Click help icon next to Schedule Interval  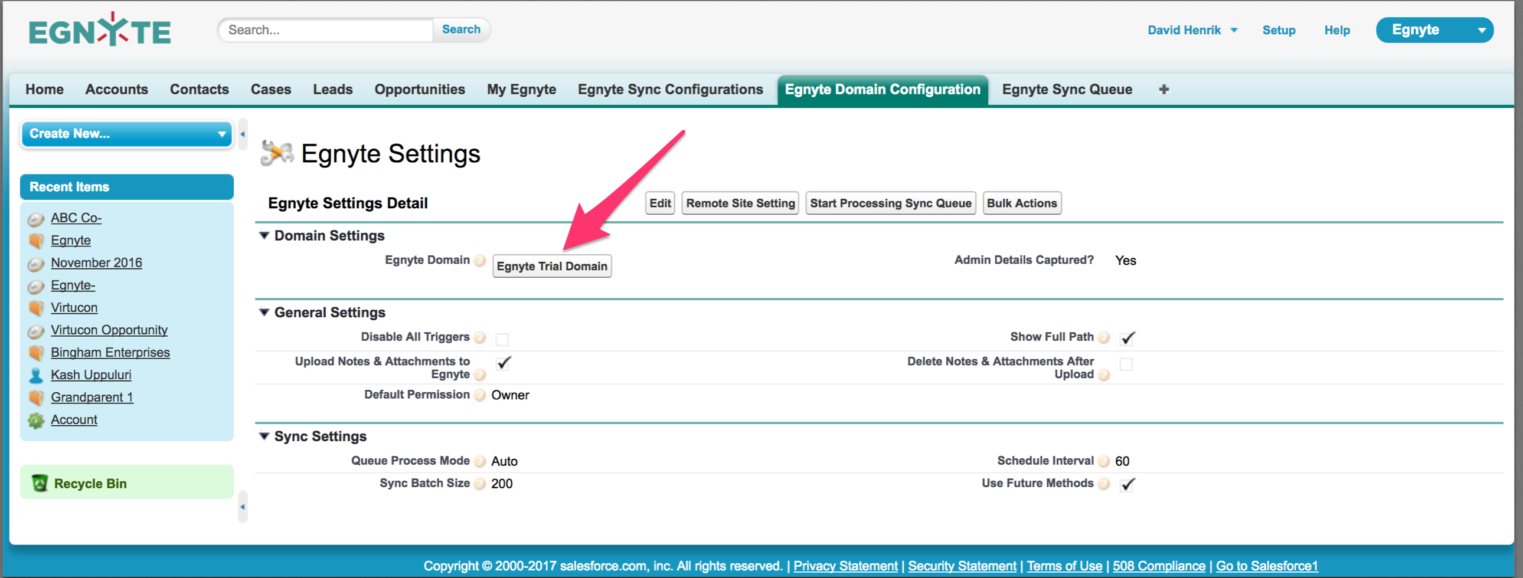pyautogui.click(x=1103, y=462)
